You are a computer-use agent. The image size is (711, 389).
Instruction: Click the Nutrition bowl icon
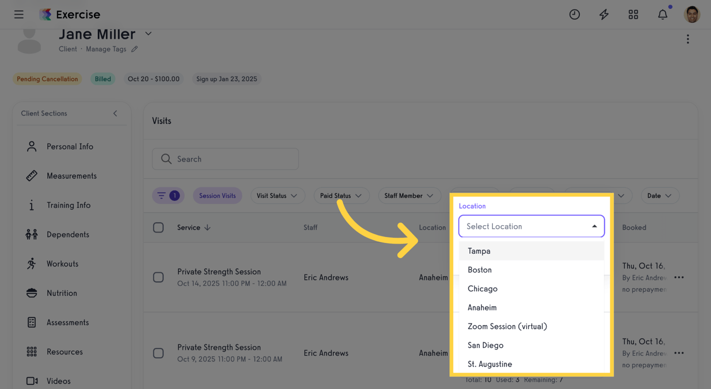[x=32, y=293]
